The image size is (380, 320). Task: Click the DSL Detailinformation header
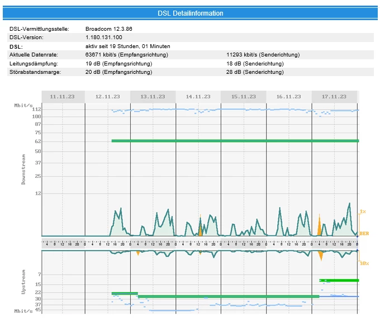click(x=190, y=13)
